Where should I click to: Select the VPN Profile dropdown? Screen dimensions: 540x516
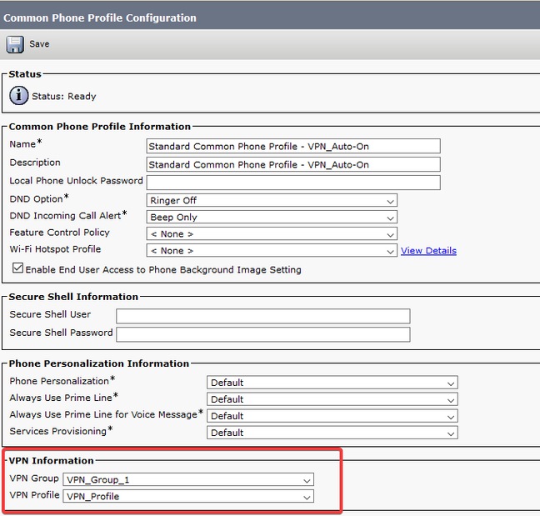coord(188,497)
